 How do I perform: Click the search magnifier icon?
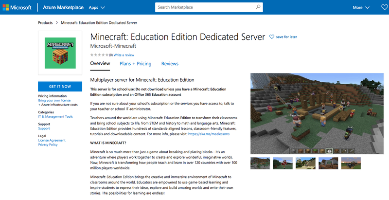coord(258,7)
